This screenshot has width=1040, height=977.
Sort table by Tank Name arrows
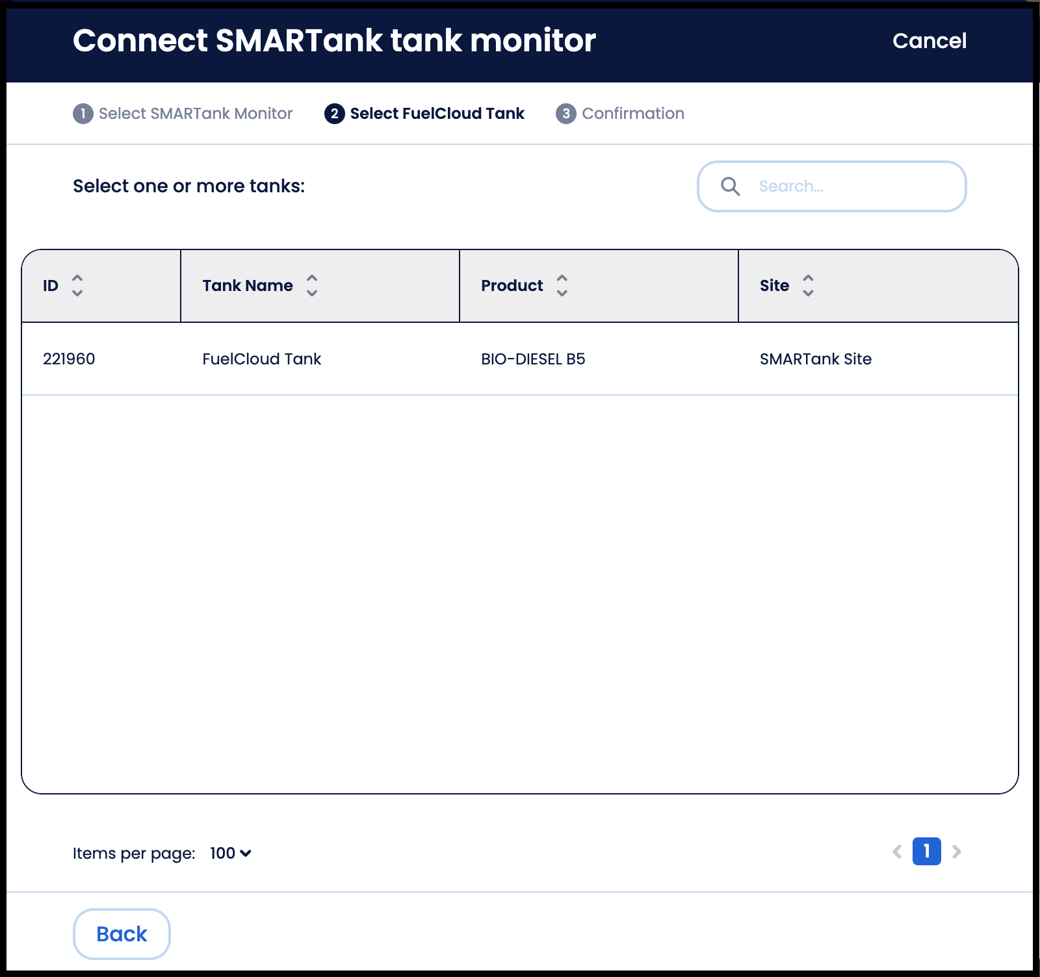[x=312, y=285]
